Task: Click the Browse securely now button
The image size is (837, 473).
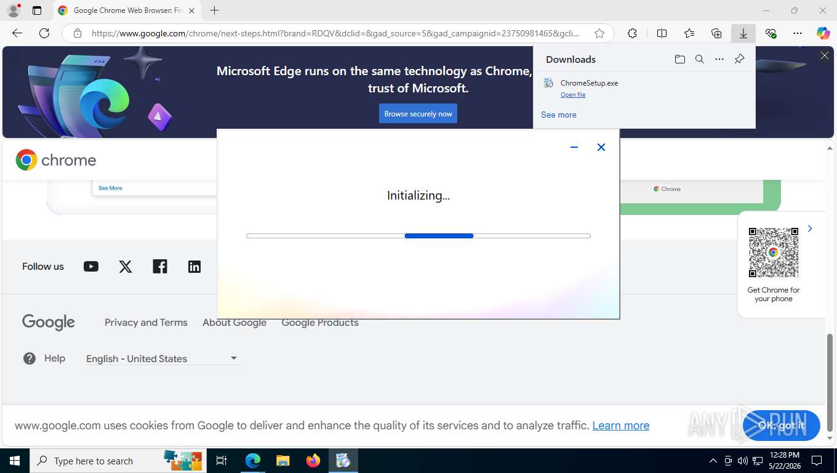Action: tap(418, 113)
